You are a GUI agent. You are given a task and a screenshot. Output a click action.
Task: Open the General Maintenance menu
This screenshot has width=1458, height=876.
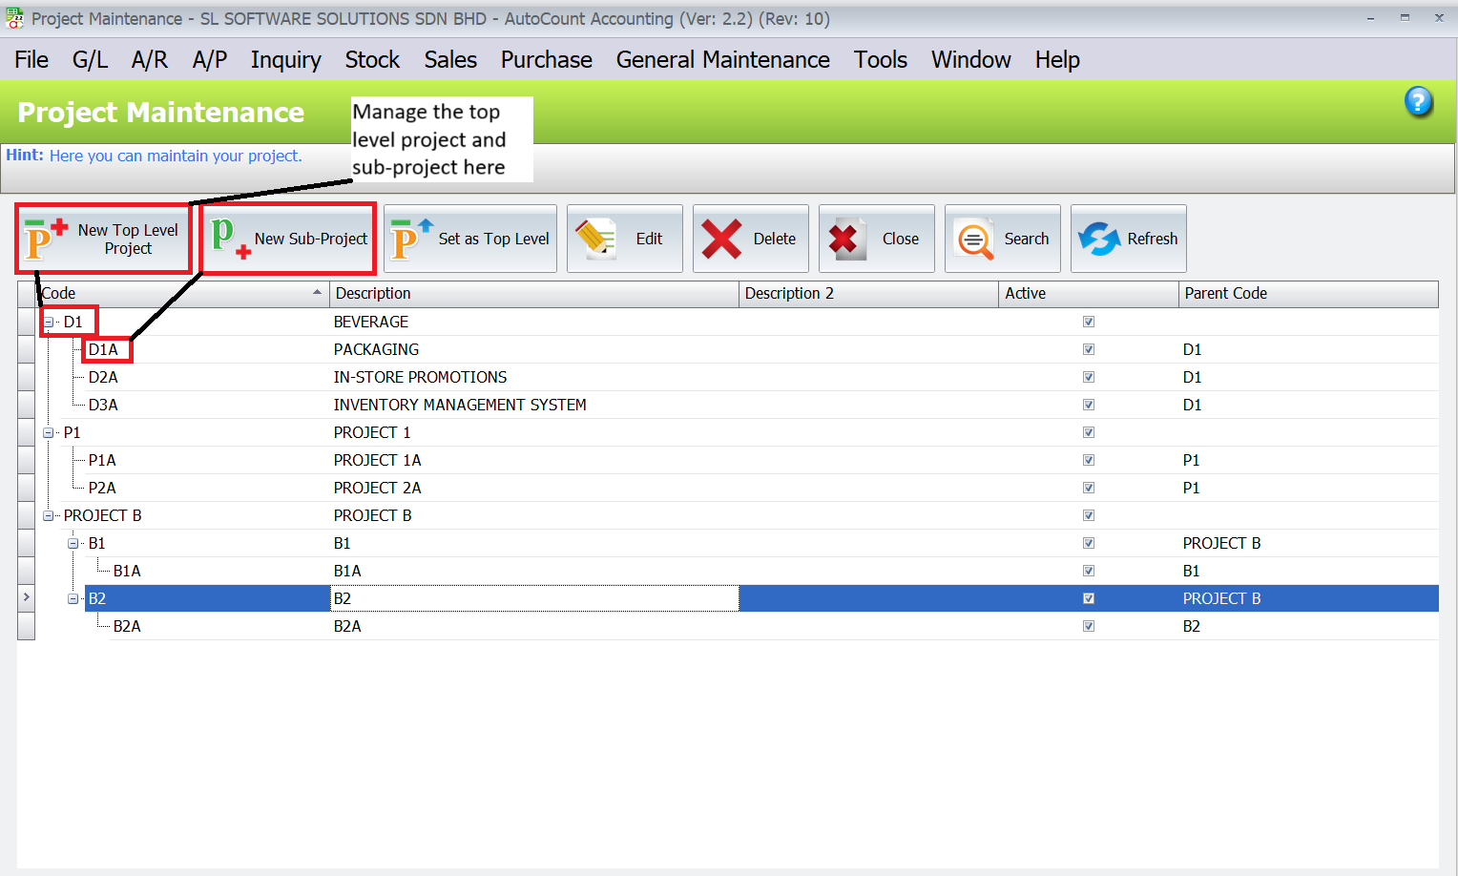click(722, 60)
